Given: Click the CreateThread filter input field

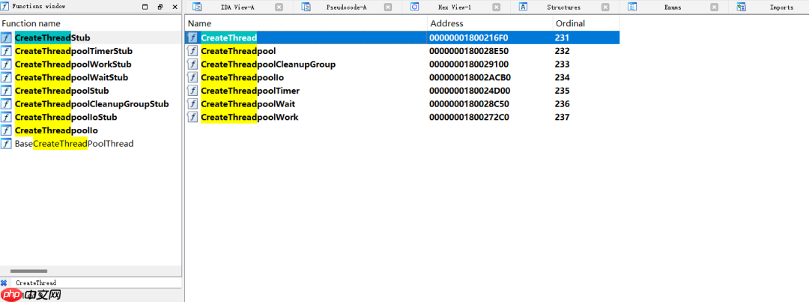Looking at the screenshot, I should 95,283.
